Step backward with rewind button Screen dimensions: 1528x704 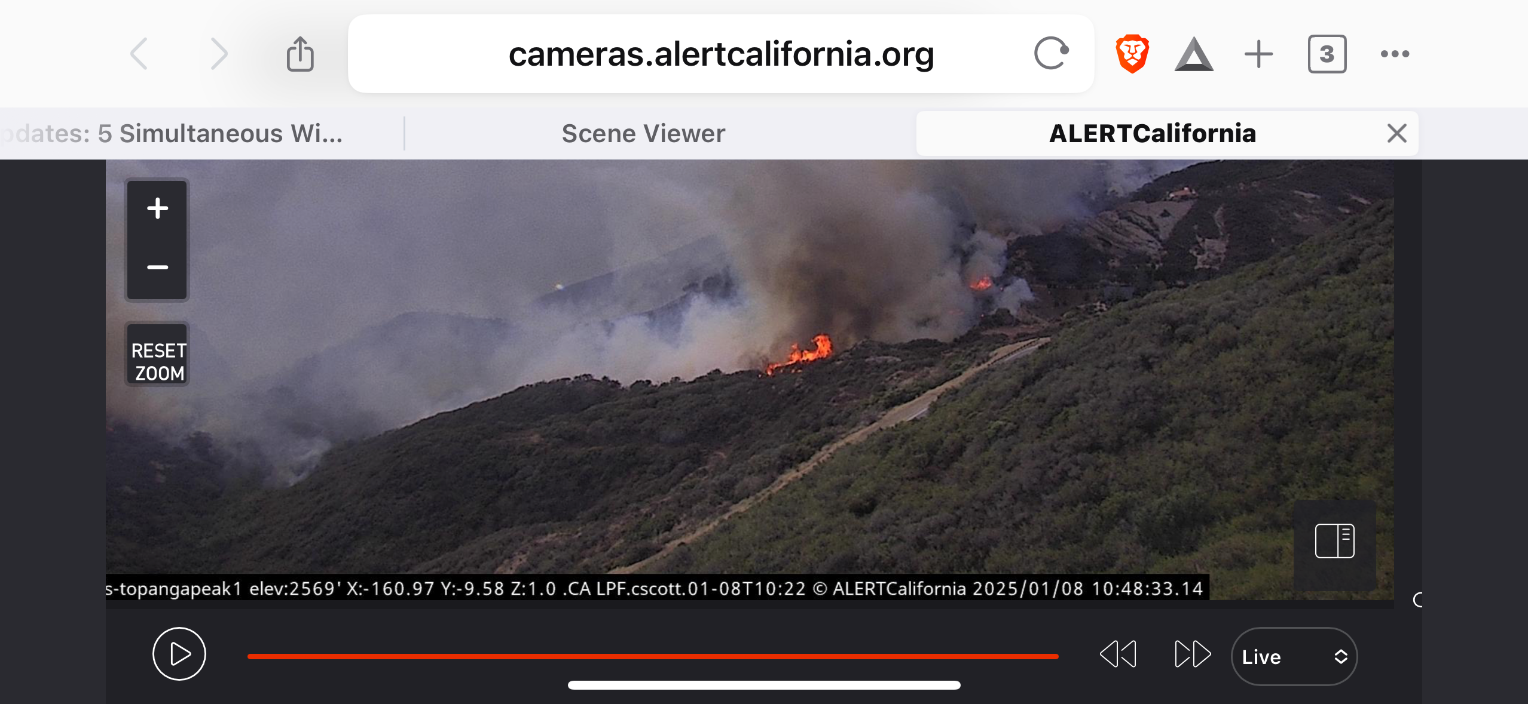[x=1119, y=654]
